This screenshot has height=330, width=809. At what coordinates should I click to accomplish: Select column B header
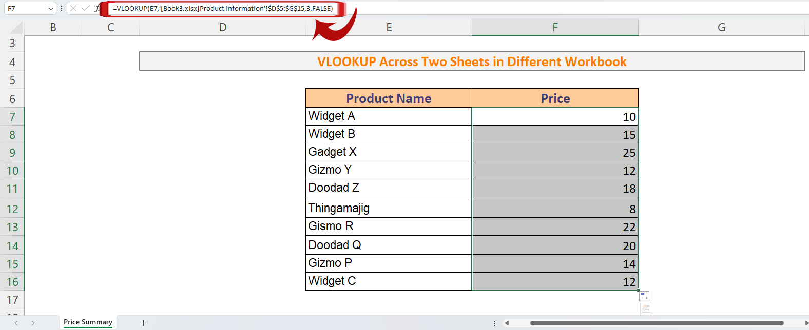[53, 28]
